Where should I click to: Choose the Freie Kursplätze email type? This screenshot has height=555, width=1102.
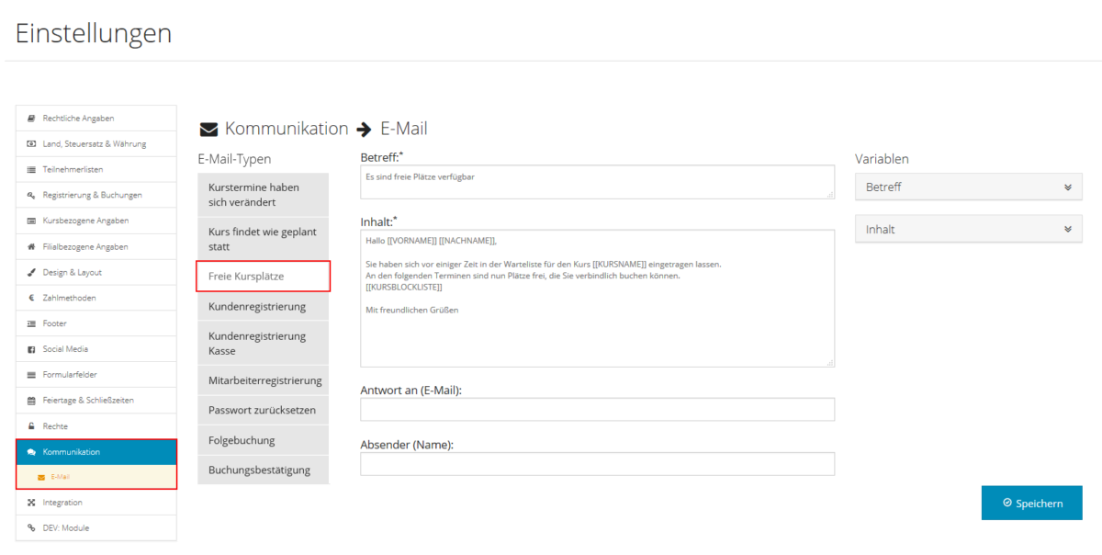coord(263,277)
